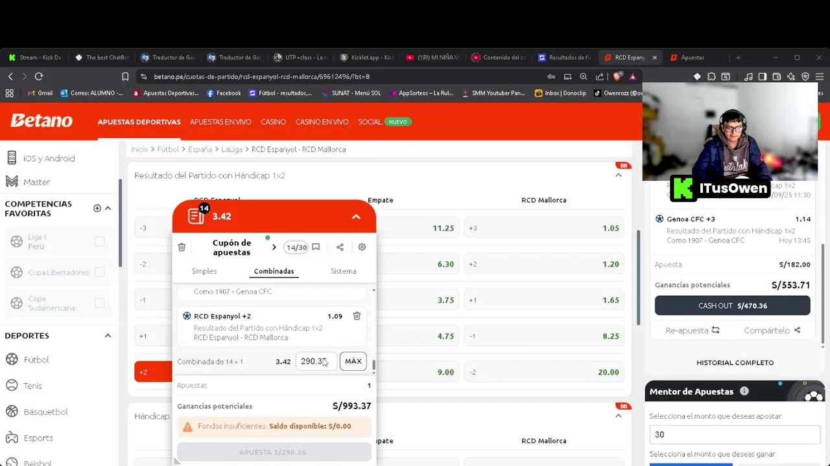This screenshot has width=830, height=466.
Task: Switch to the Apuestas browser tab
Action: coord(693,57)
